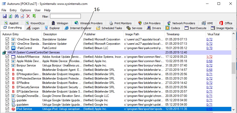Switch to the Scheduled Tasks tab
This screenshot has height=113, width=237.
click(x=109, y=28)
